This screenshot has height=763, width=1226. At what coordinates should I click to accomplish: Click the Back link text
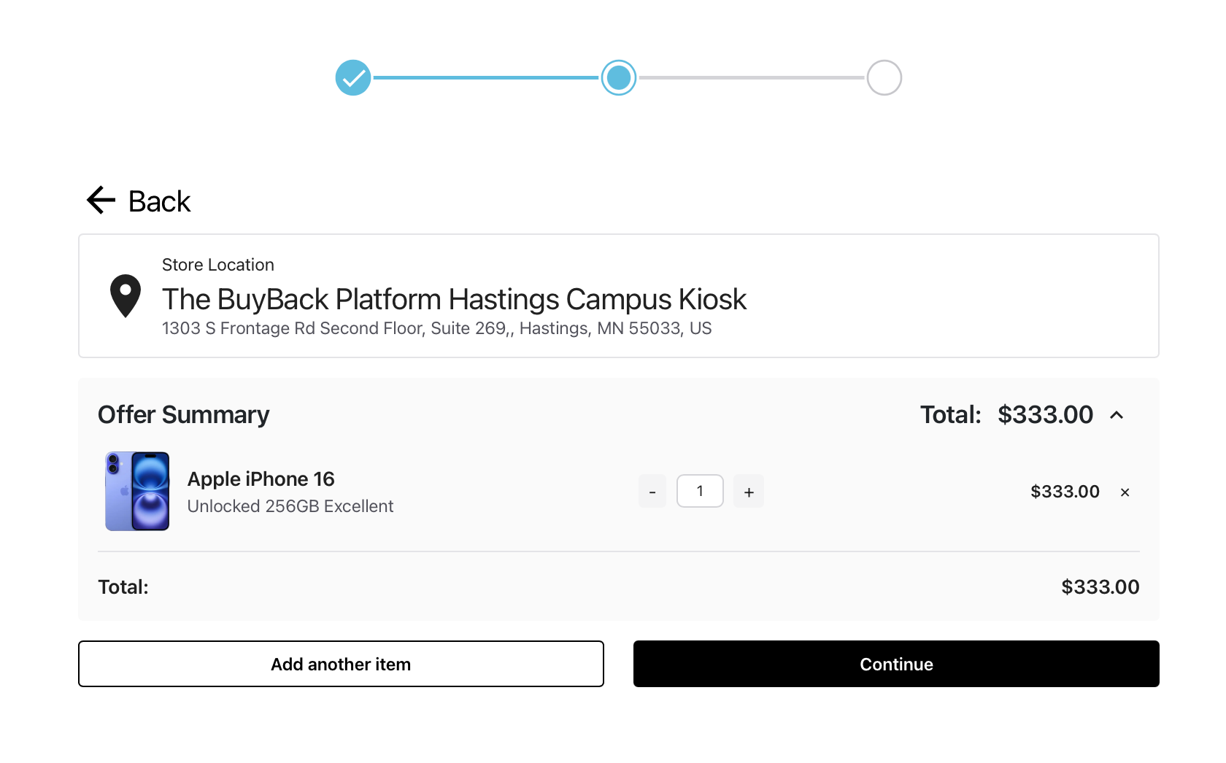pyautogui.click(x=159, y=201)
